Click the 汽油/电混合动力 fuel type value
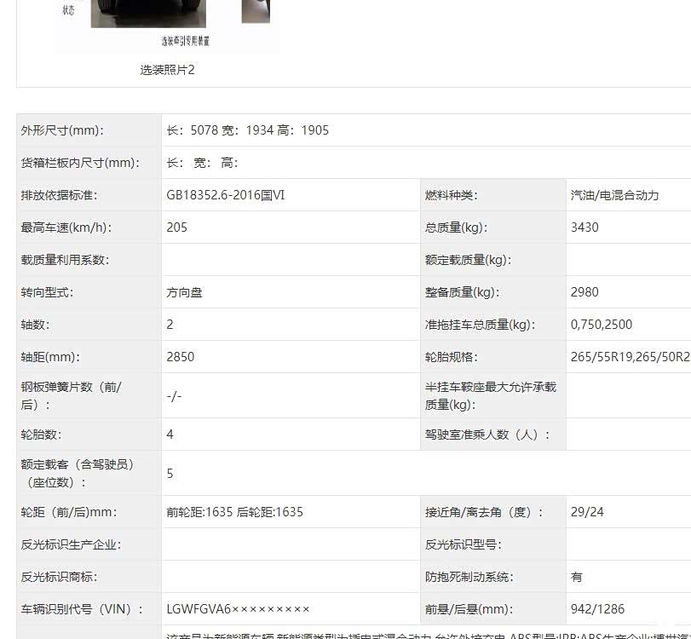The width and height of the screenshot is (691, 639). (614, 195)
